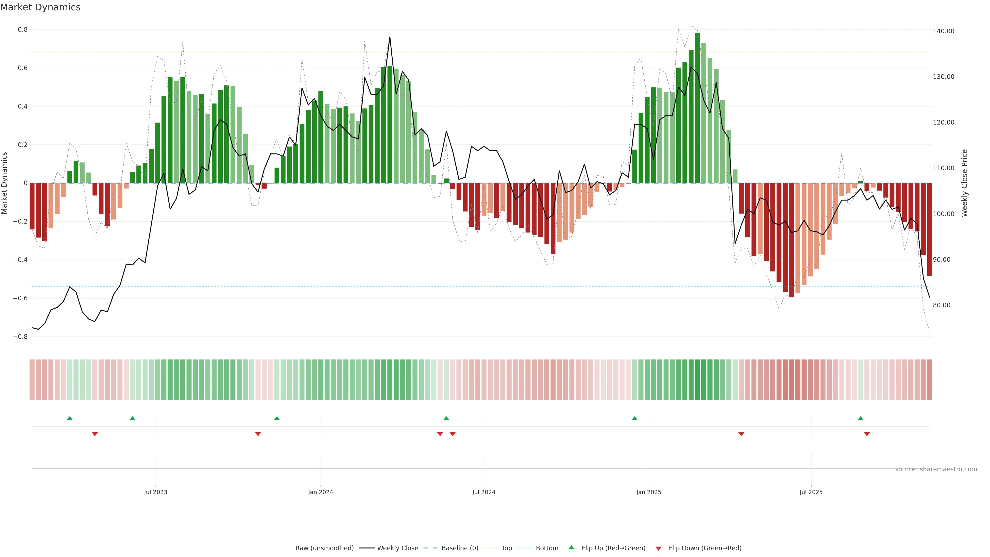Click the green flip-up triangle after Jul 2025
Screen dimensions: 990x557
pyautogui.click(x=861, y=418)
